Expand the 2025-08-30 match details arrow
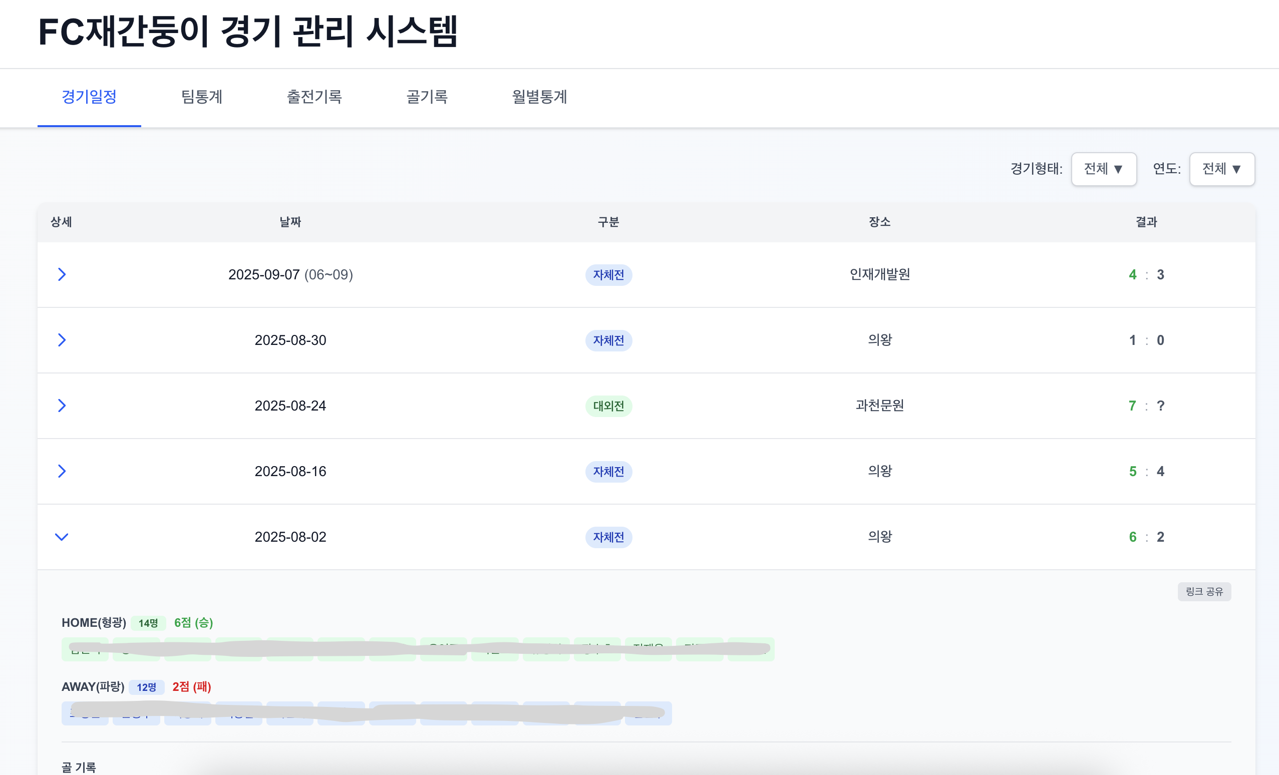The width and height of the screenshot is (1279, 775). coord(61,340)
